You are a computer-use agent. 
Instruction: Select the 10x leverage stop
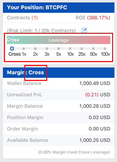point(70,49)
